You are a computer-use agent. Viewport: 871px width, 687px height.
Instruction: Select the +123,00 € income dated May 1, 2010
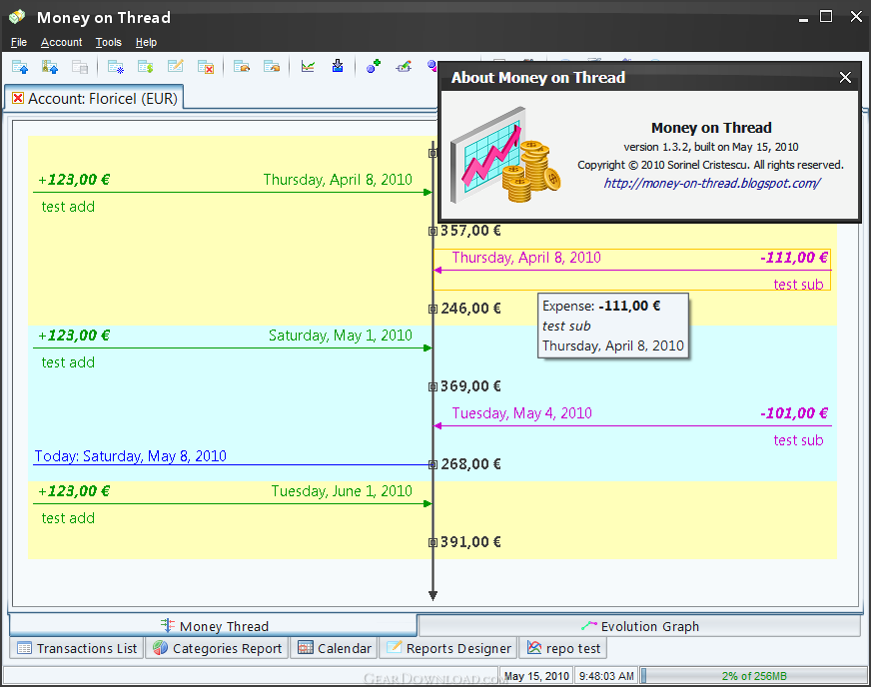[74, 335]
